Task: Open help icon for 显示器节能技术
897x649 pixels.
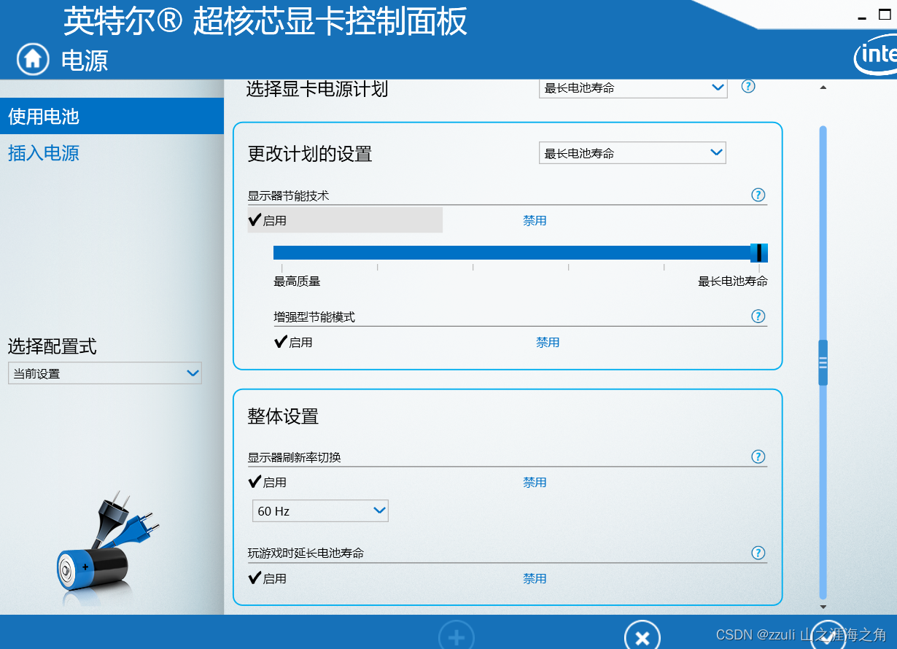Action: click(x=758, y=195)
